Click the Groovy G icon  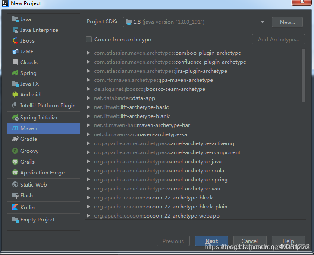coord(15,151)
